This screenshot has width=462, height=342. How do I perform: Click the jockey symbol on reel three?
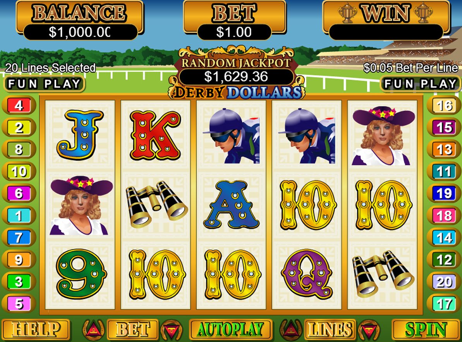231,136
